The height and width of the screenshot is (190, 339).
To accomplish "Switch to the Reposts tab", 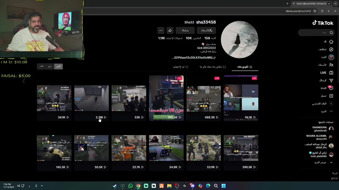I will tap(213, 67).
